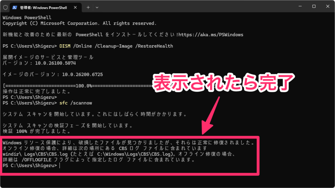Close the Windows PowerShell tab
The width and height of the screenshot is (335, 188).
click(x=77, y=7)
